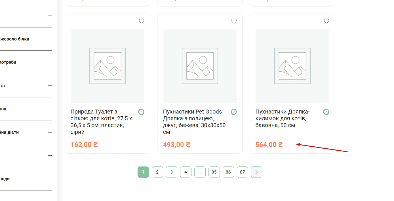Open Природа Туалет з сіткою product title
This screenshot has height=201, width=394.
(101, 122)
